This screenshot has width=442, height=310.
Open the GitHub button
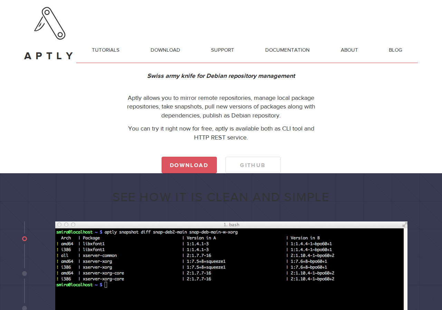tap(253, 165)
